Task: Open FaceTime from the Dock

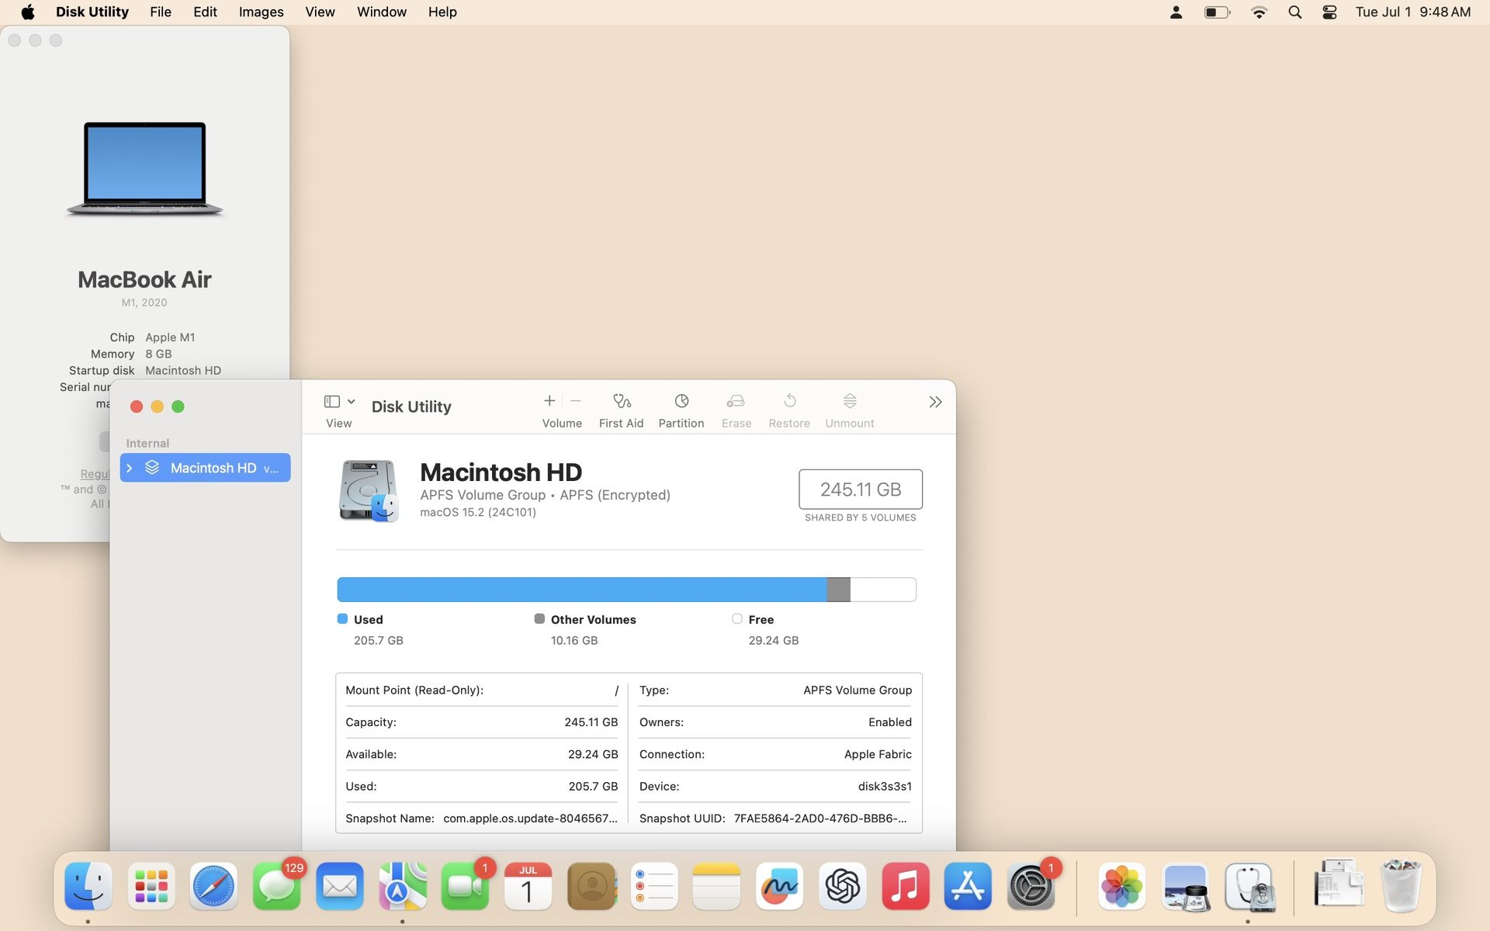Action: pos(465,885)
